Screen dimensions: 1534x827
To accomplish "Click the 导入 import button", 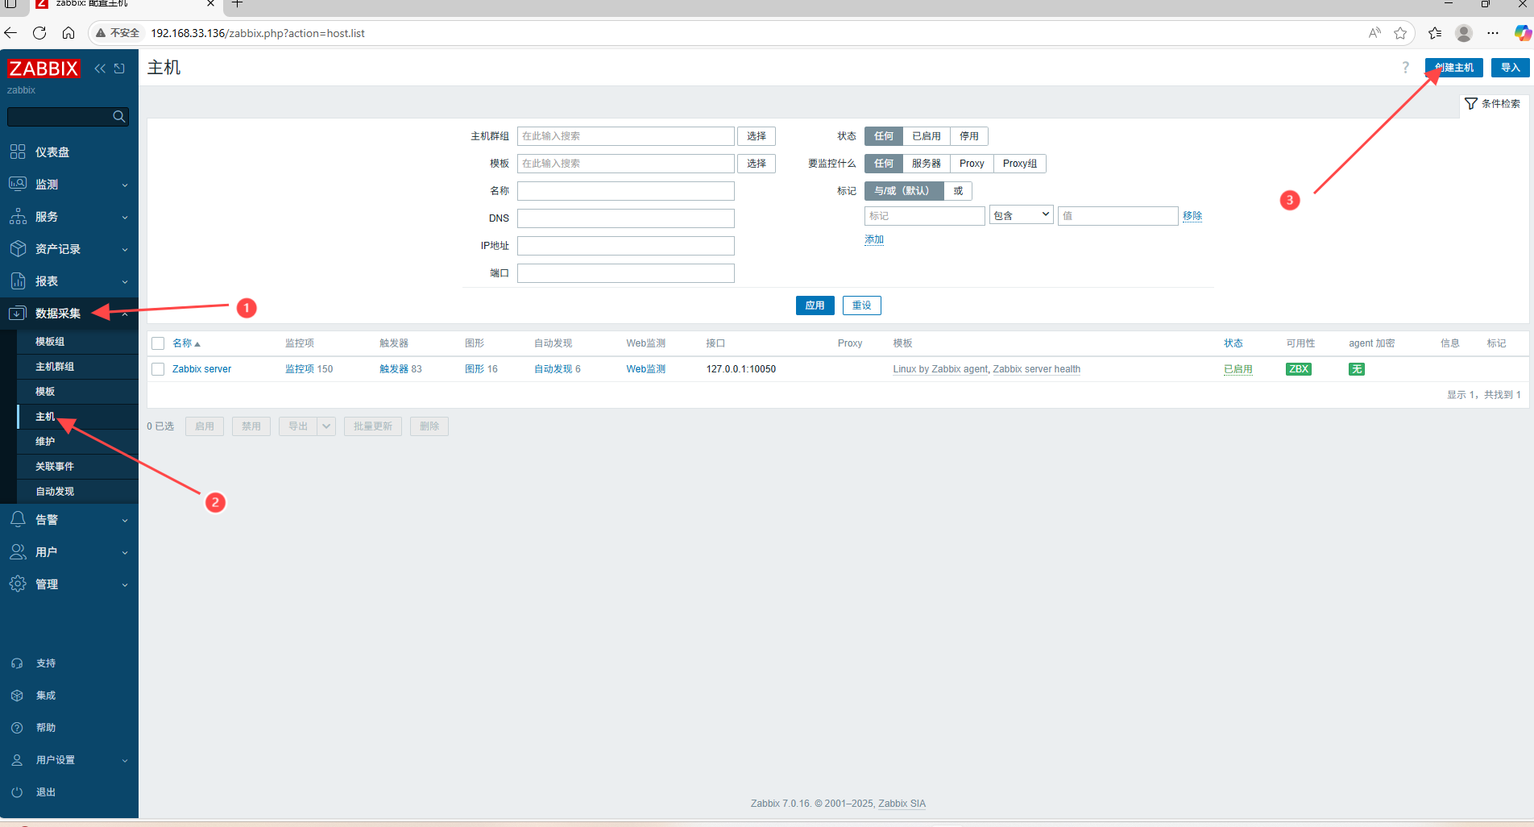I will point(1511,68).
